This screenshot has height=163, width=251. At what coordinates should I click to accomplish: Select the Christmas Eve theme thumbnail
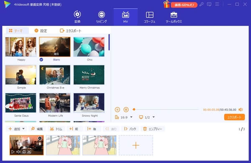click(x=55, y=75)
